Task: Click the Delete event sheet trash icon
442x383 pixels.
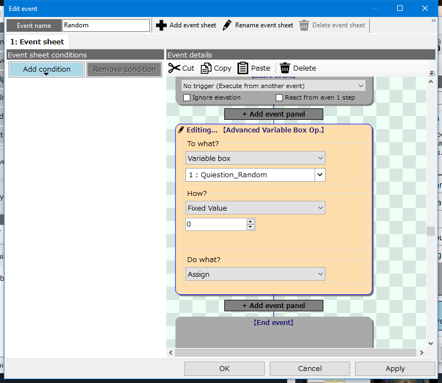Action: pos(304,25)
